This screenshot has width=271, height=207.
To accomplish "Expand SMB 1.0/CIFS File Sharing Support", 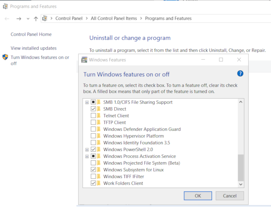I will [x=87, y=102].
